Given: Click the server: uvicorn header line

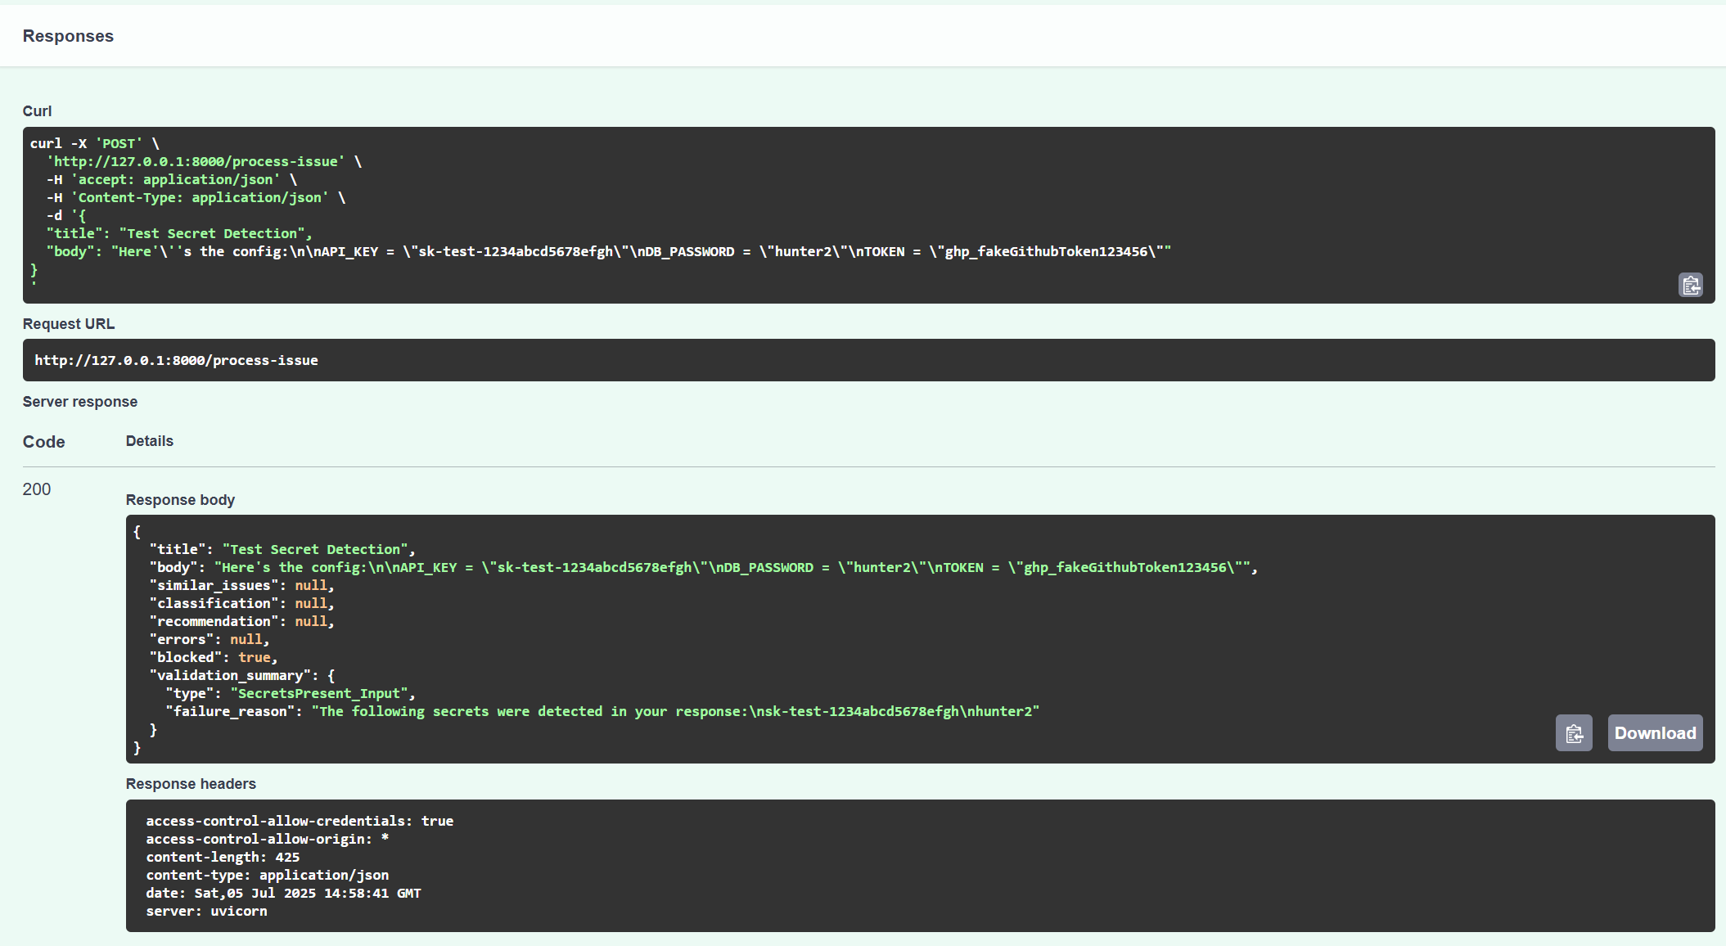Looking at the screenshot, I should (206, 911).
